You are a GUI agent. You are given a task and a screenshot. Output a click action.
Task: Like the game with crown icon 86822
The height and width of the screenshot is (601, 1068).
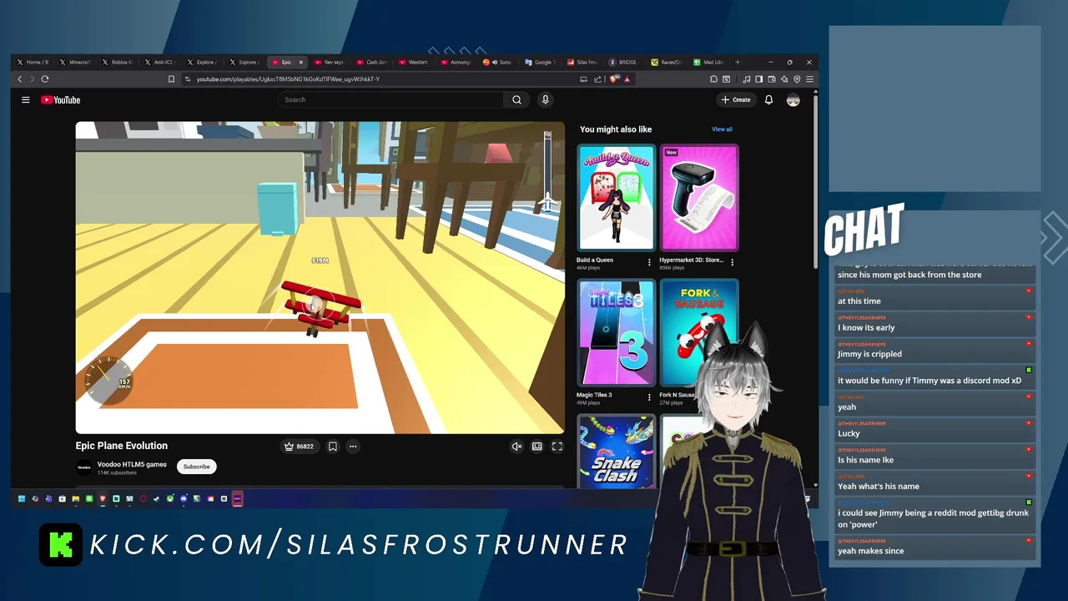tap(299, 447)
